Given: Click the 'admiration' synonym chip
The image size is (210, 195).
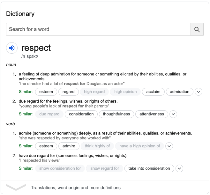Looking at the screenshot, I should click(180, 92).
